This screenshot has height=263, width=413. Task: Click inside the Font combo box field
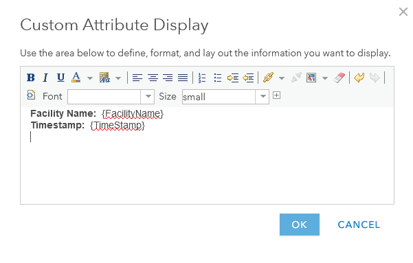[x=104, y=97]
